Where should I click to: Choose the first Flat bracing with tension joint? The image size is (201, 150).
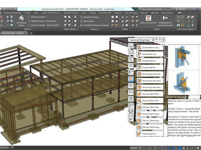point(150,74)
